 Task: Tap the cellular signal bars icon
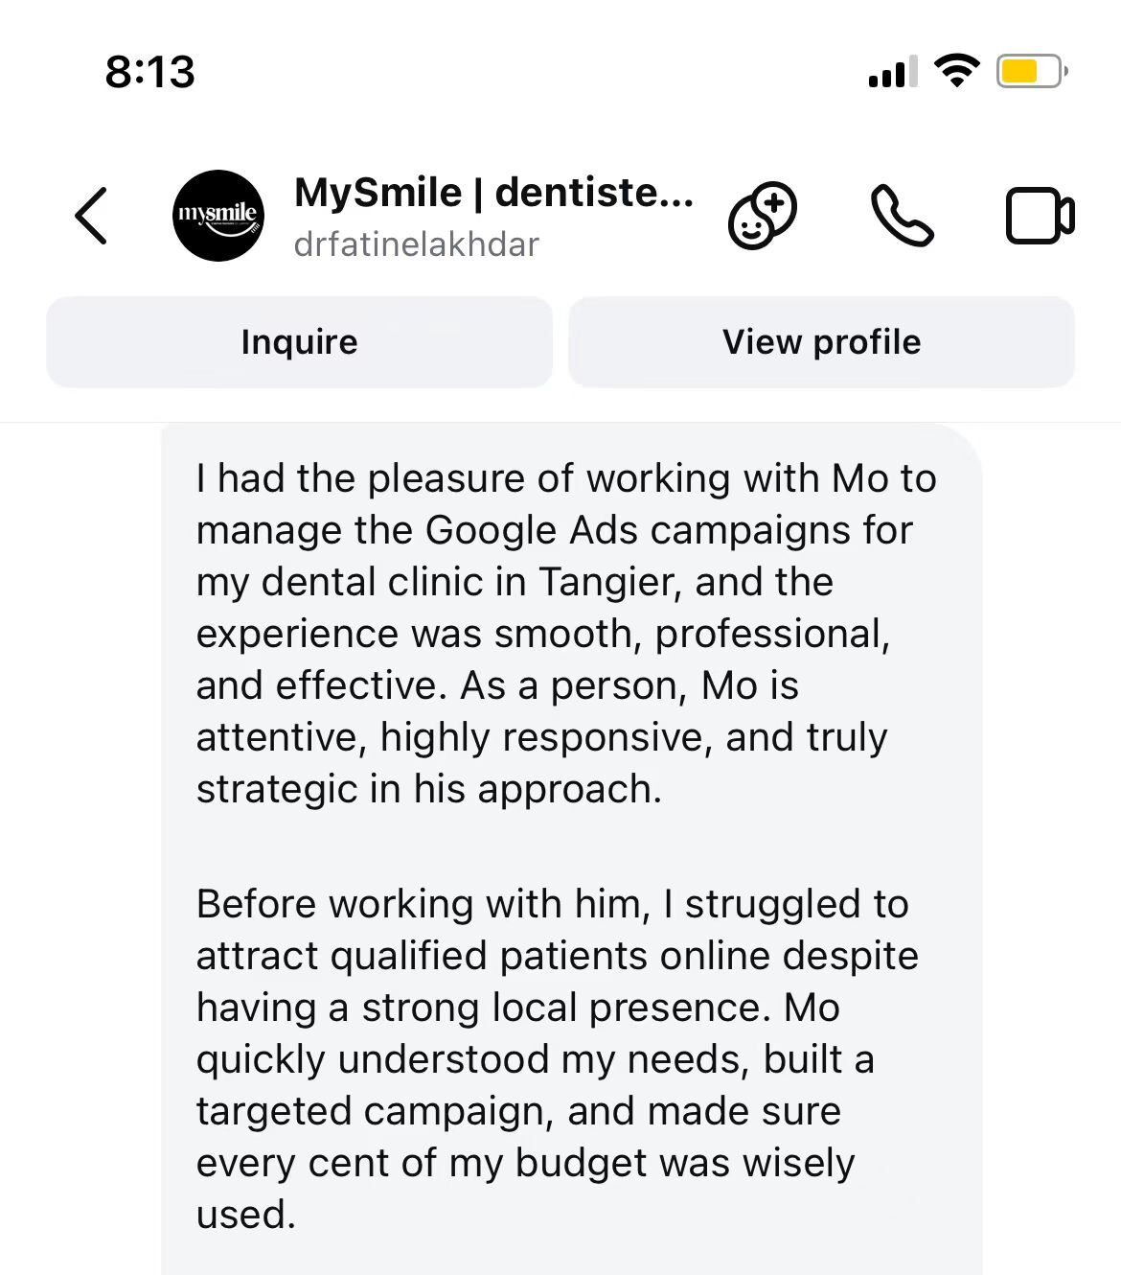892,72
